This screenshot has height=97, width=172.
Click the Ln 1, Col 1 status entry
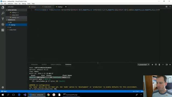click(x=136, y=91)
